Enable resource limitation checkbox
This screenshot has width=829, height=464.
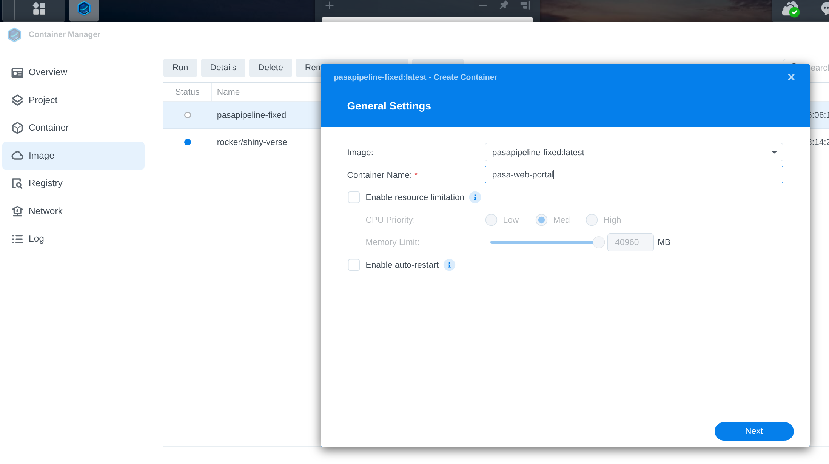click(x=354, y=197)
